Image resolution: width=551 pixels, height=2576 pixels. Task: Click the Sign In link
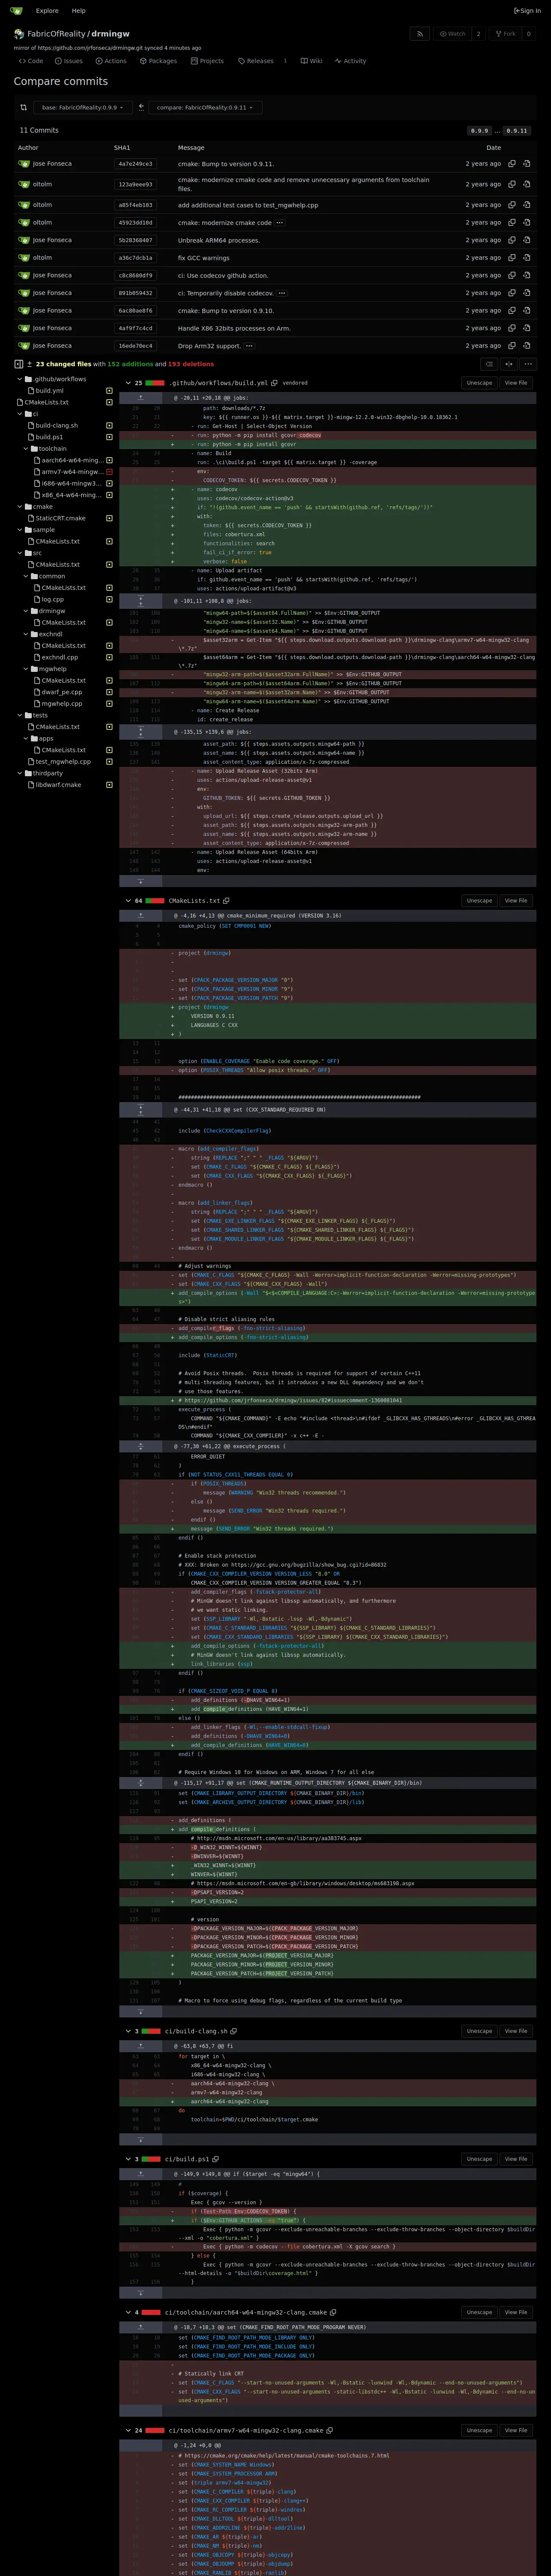527,11
